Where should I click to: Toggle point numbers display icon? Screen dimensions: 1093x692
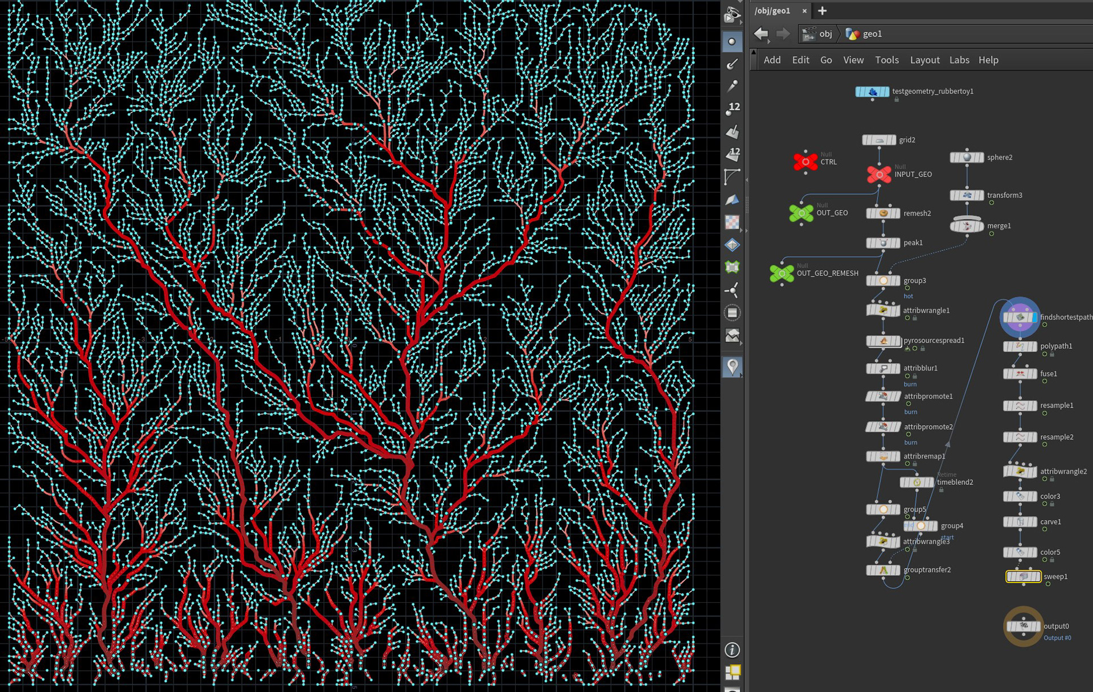[732, 108]
